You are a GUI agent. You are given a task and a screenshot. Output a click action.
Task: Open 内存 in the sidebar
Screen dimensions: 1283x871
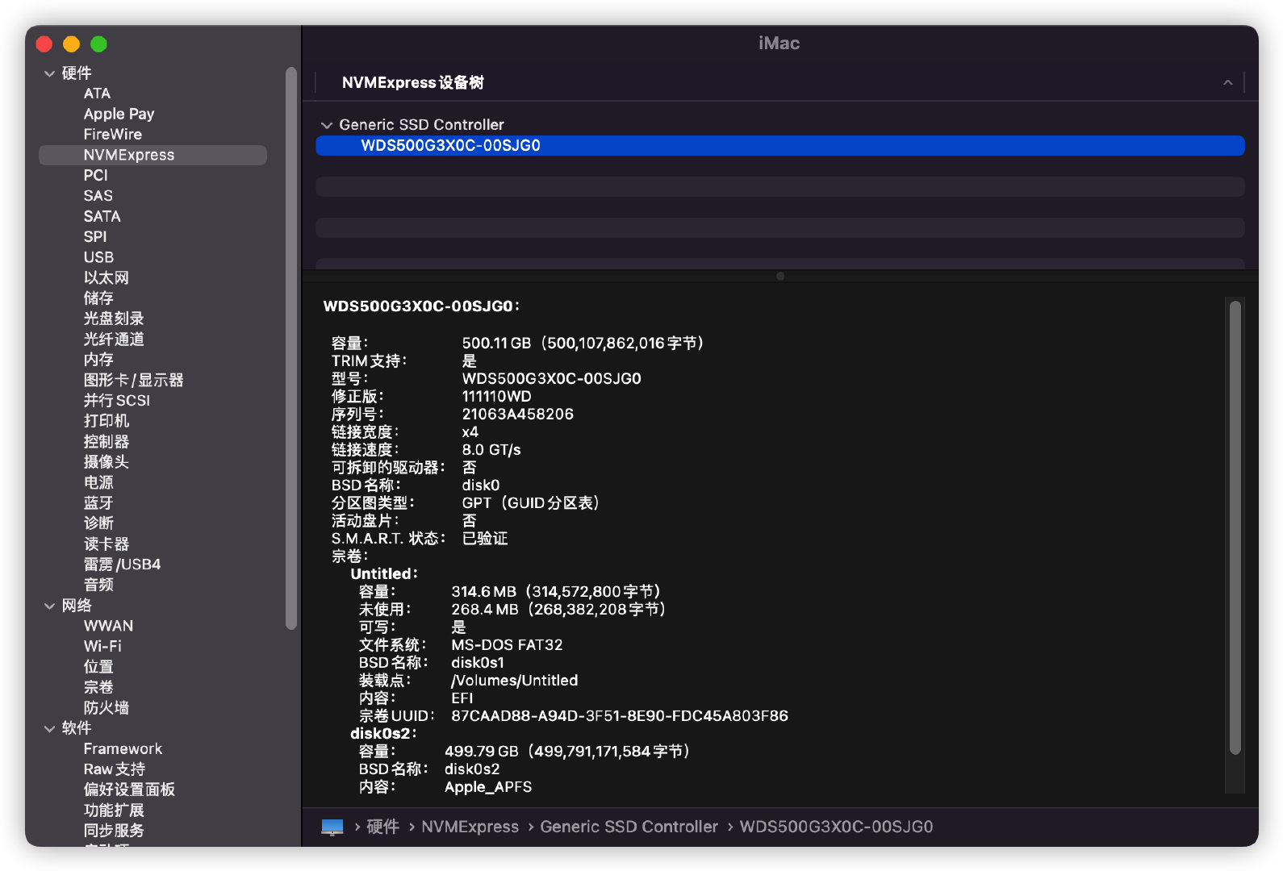98,360
